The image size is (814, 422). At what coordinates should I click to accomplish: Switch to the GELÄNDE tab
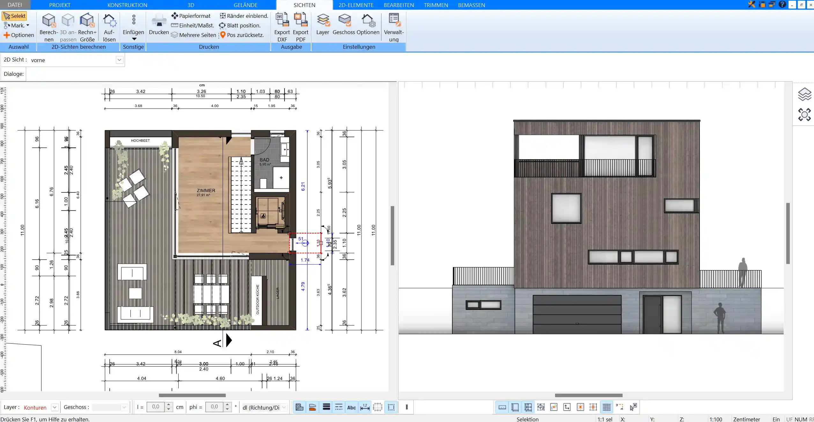245,5
